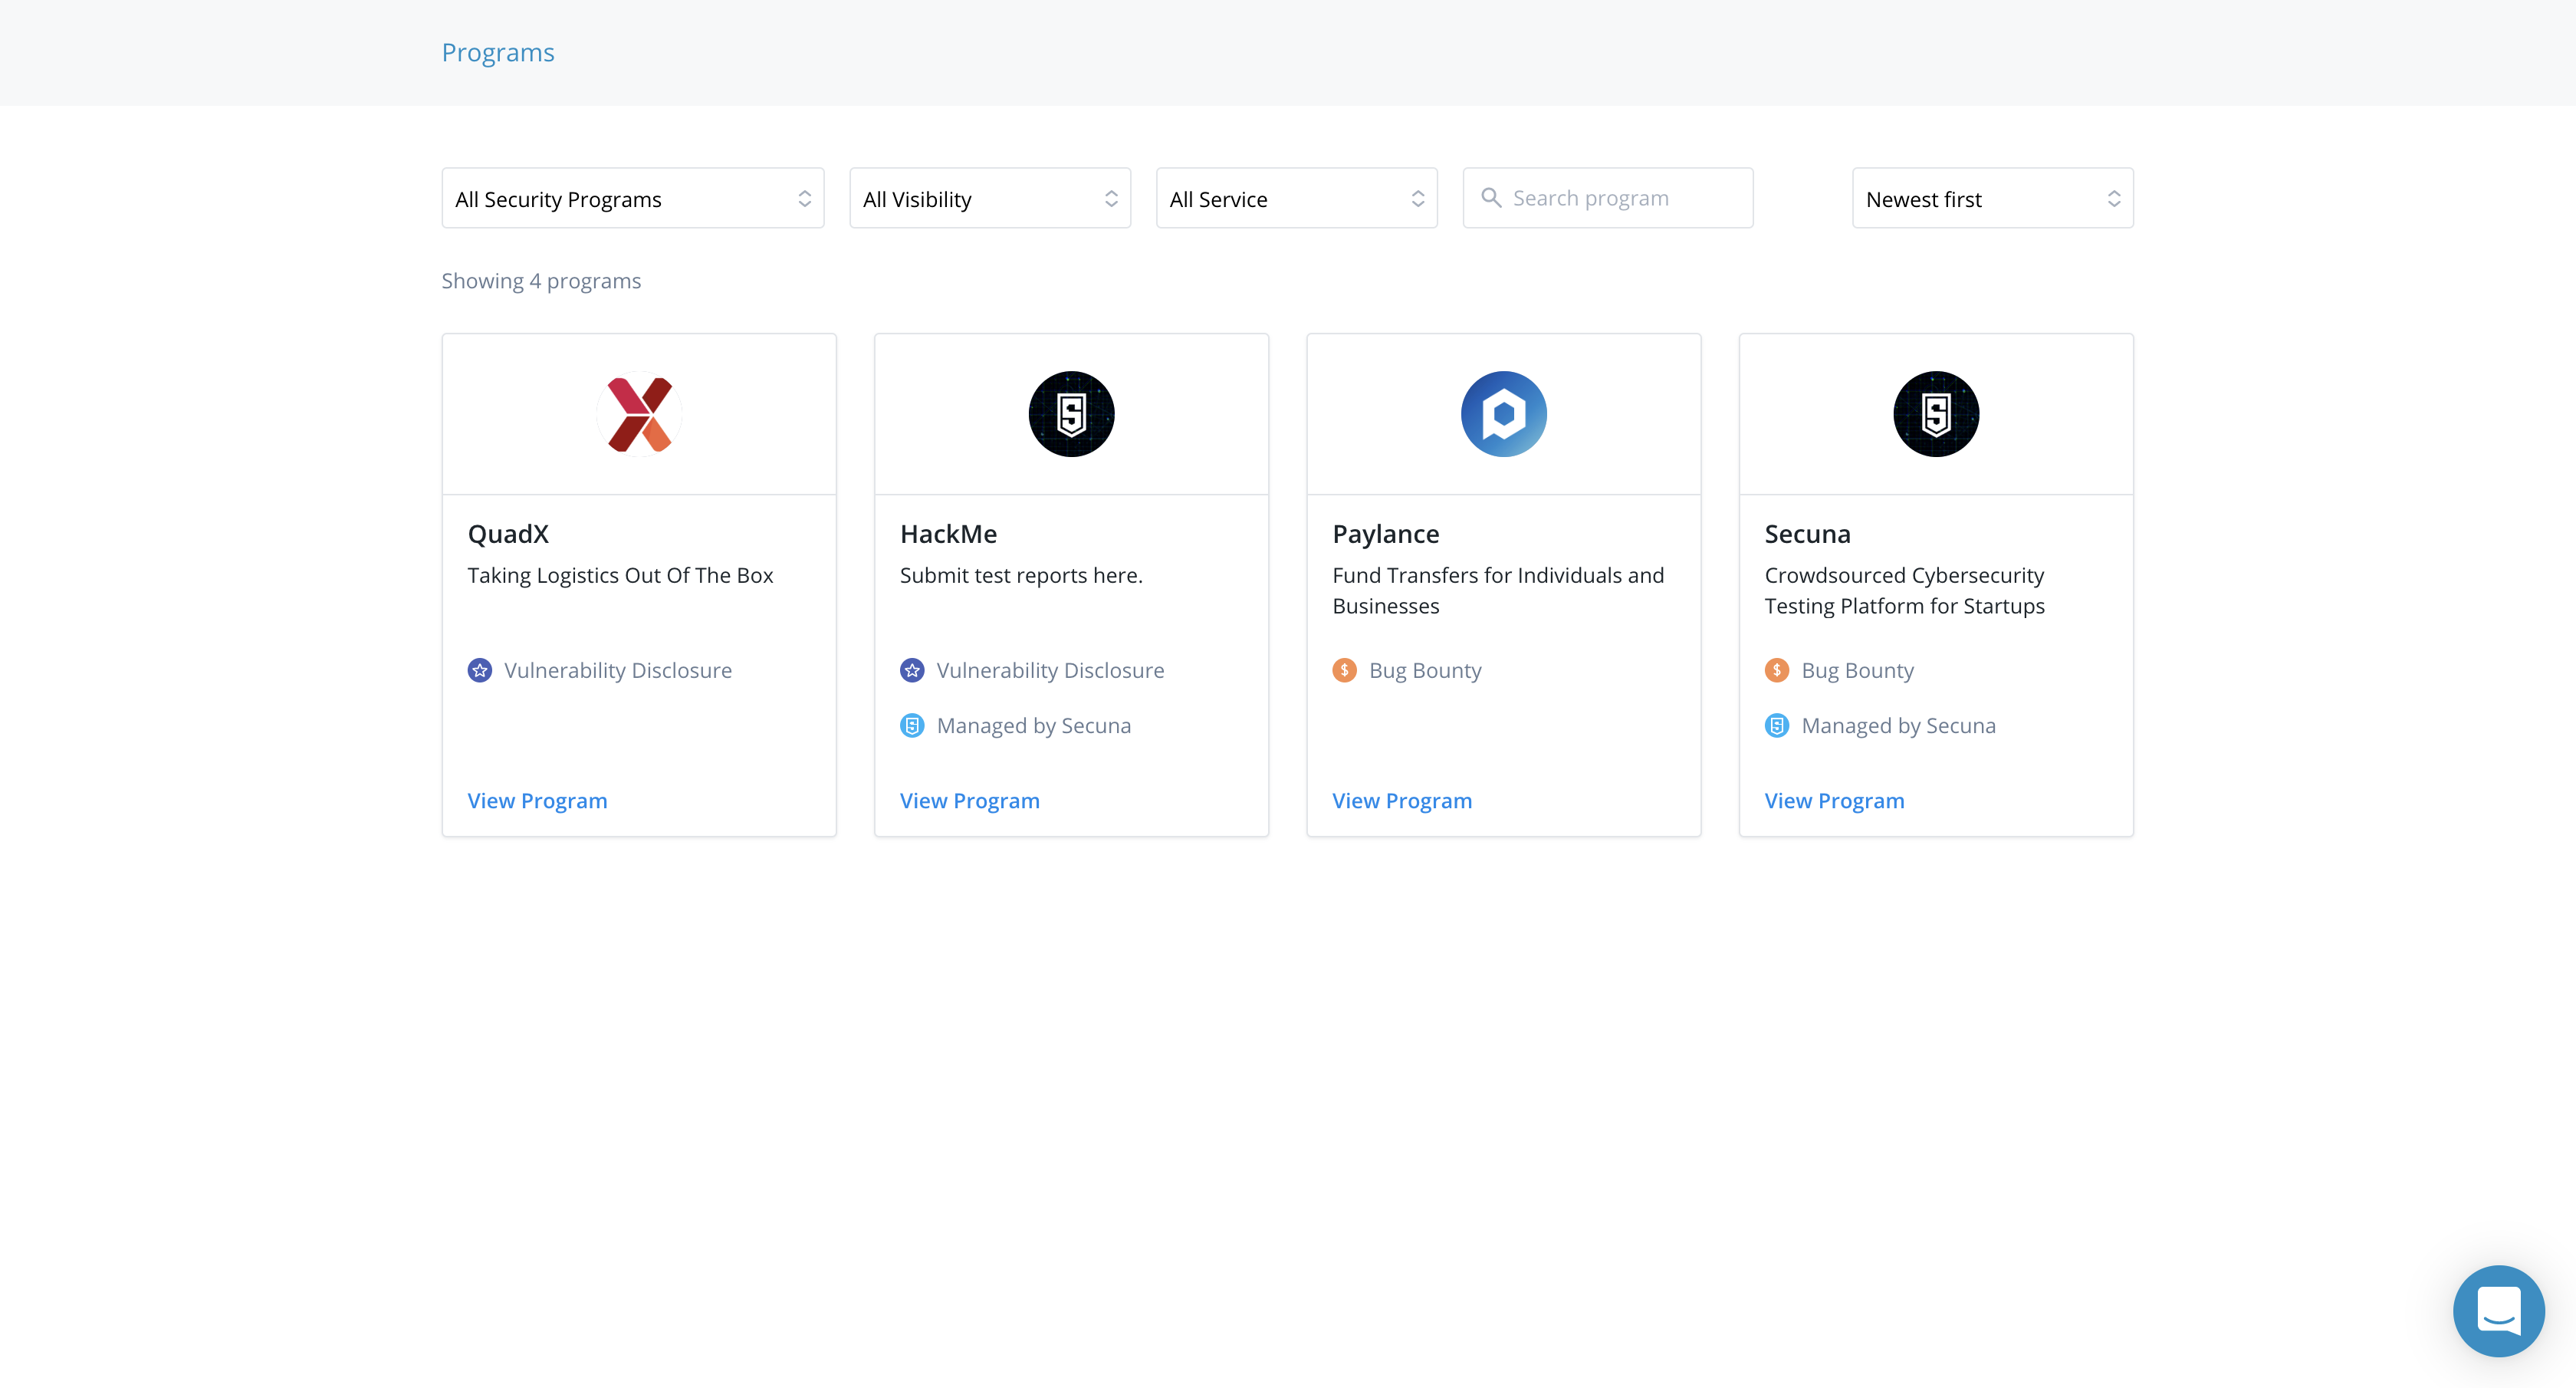The height and width of the screenshot is (1388, 2576).
Task: Expand the All Visibility filter
Action: 989,199
